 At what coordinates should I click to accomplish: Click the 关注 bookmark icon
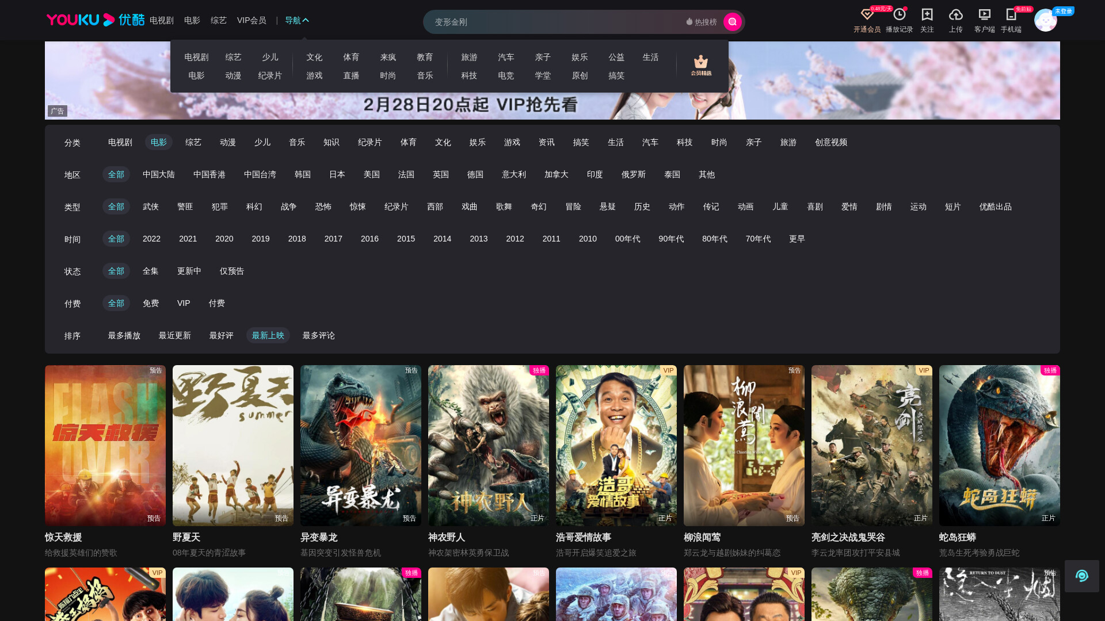coord(927,14)
